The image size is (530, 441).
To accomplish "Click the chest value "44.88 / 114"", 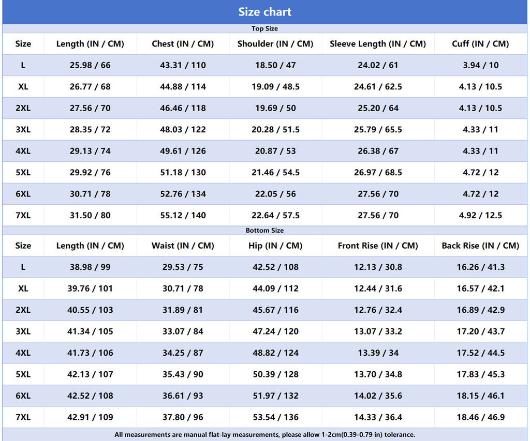I will point(183,87).
